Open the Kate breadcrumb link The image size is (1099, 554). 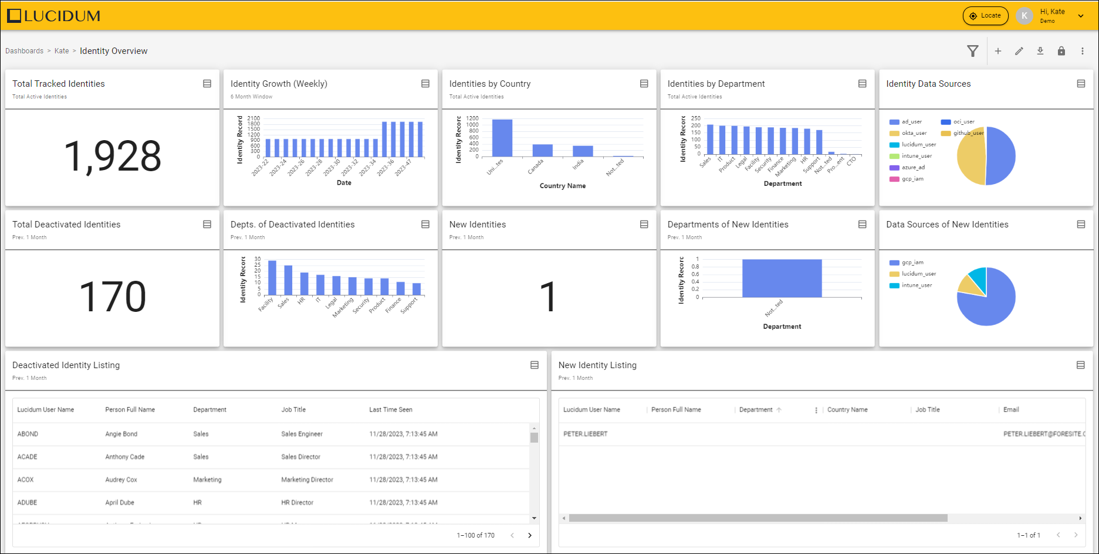pyautogui.click(x=62, y=51)
